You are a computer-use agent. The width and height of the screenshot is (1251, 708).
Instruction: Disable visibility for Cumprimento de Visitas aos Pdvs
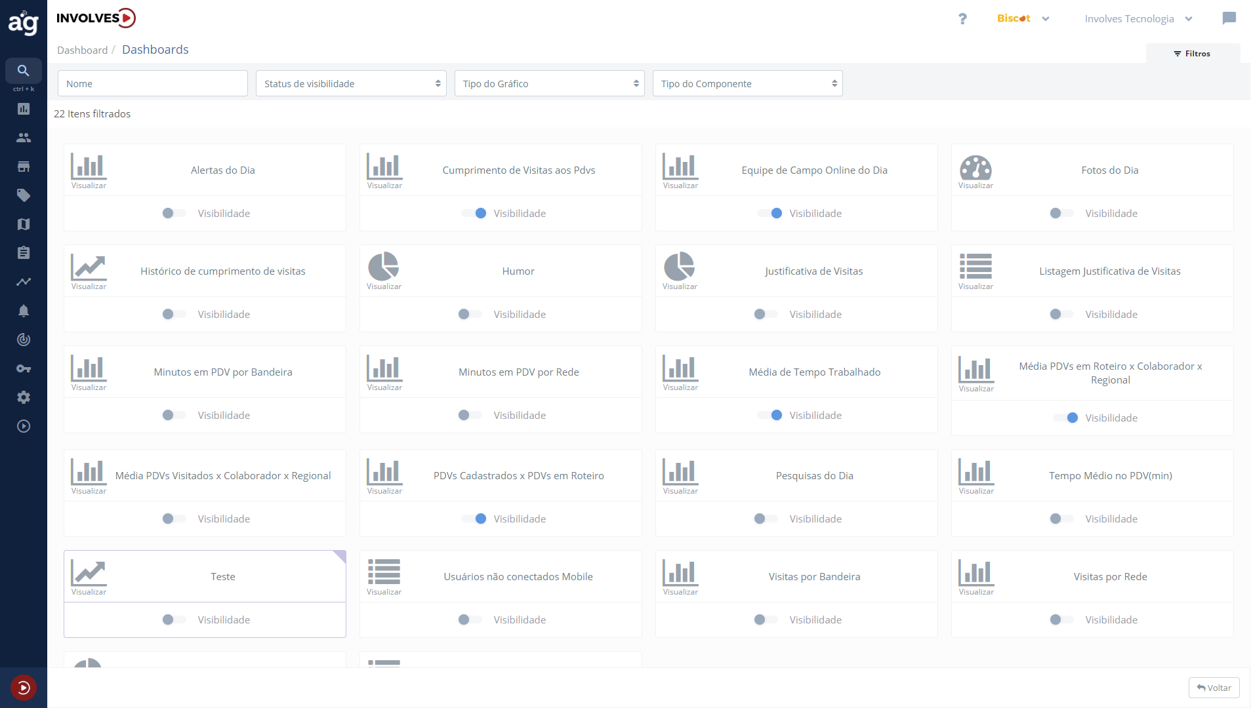point(474,214)
